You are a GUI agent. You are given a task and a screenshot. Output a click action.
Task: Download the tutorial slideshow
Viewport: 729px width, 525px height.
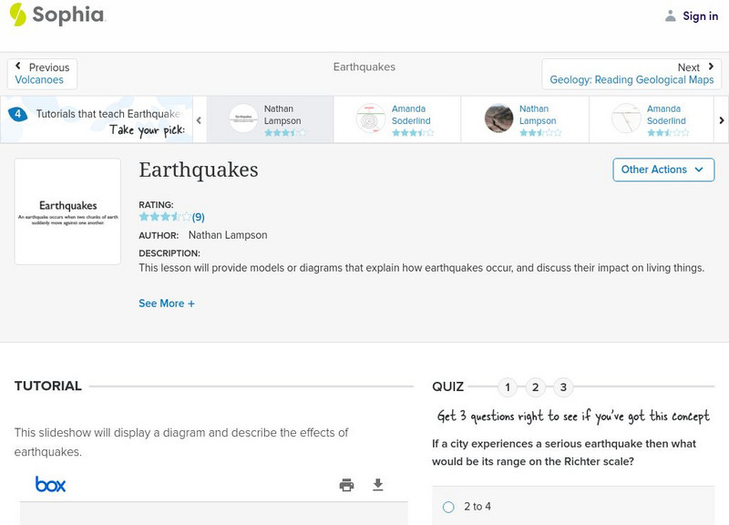click(x=378, y=485)
